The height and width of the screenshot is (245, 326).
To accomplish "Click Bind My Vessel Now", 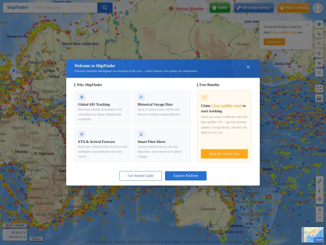I will [x=224, y=154].
